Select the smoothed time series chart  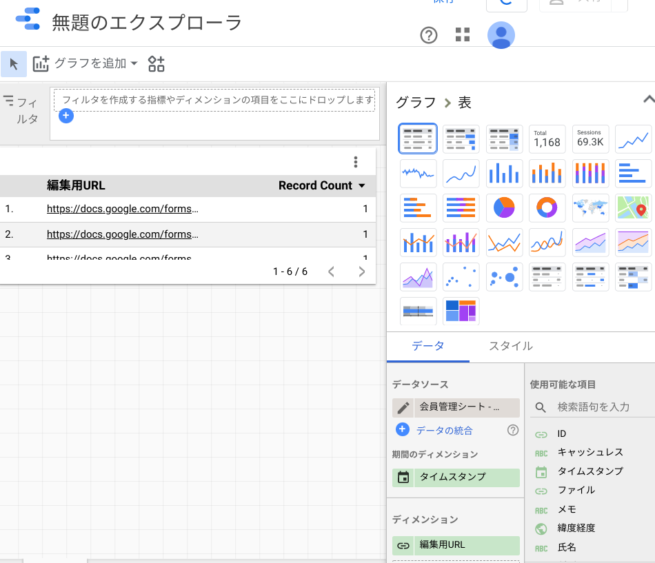click(461, 174)
